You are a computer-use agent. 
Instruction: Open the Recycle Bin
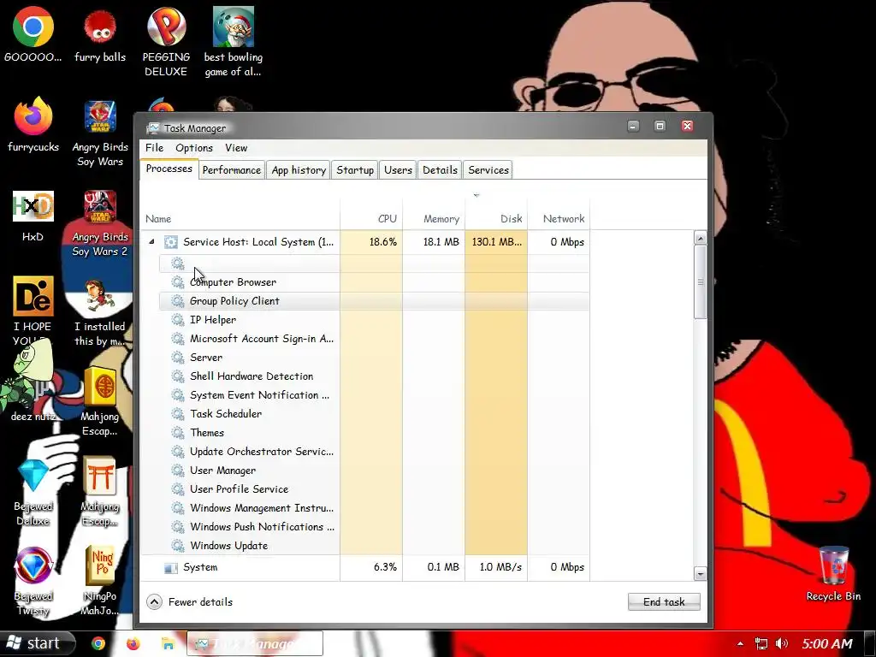click(x=833, y=574)
